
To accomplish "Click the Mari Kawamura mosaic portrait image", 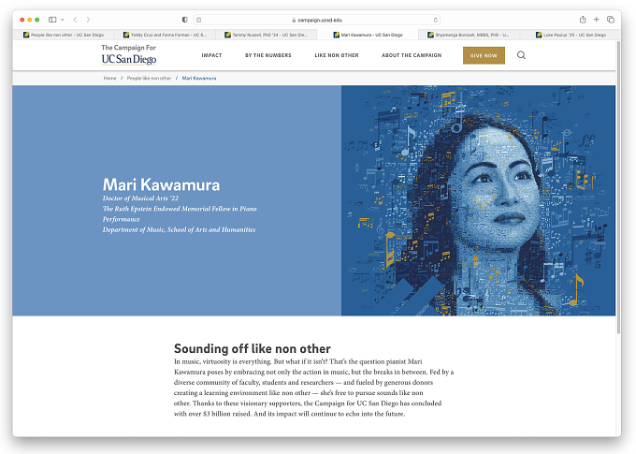I will click(x=478, y=200).
